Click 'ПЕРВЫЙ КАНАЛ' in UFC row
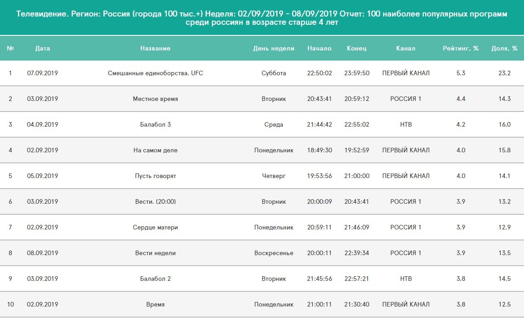 406,73
